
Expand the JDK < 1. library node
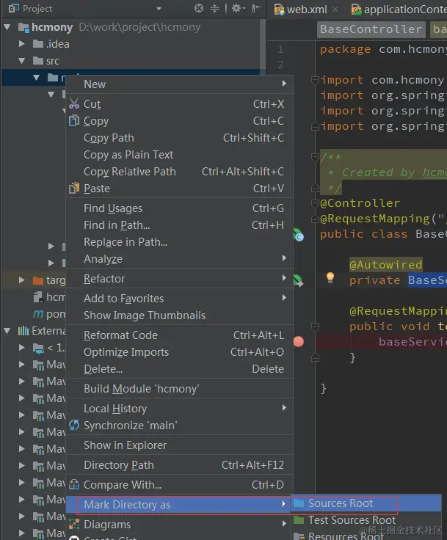coord(22,348)
